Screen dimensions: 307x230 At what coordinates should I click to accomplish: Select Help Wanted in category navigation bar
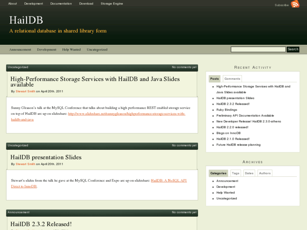(71, 49)
